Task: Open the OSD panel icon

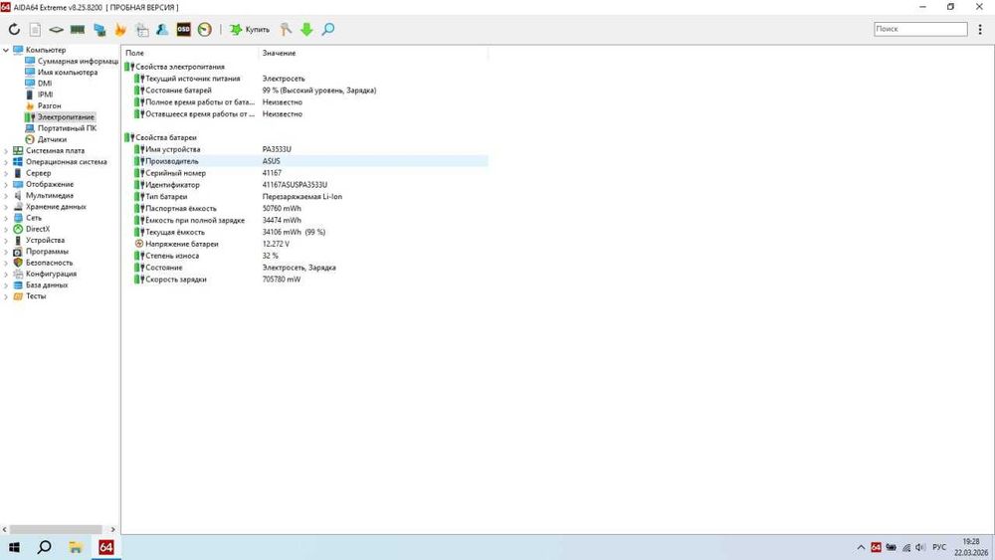Action: pyautogui.click(x=183, y=29)
